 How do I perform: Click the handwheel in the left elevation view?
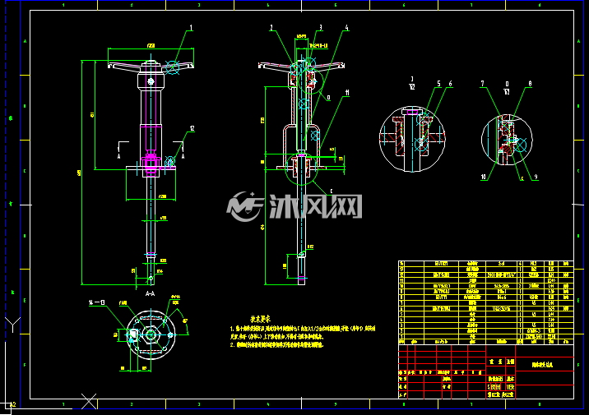coord(151,66)
